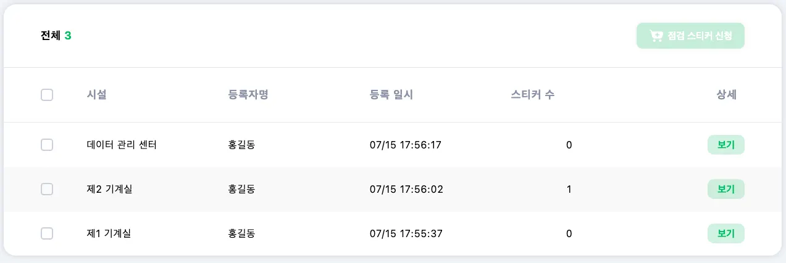Click the 상세 column header
Screen dimensions: 786x263
[x=726, y=95]
